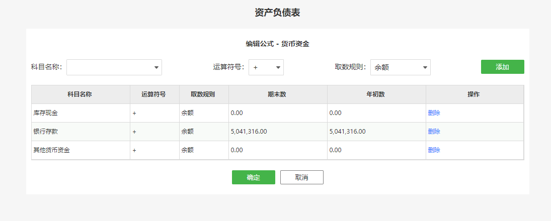Select the 银行存款 table cell
This screenshot has width=551, height=221.
tap(81, 132)
